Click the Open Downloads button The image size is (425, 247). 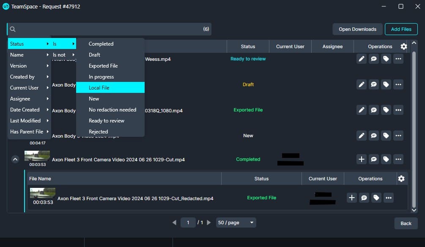coord(357,29)
